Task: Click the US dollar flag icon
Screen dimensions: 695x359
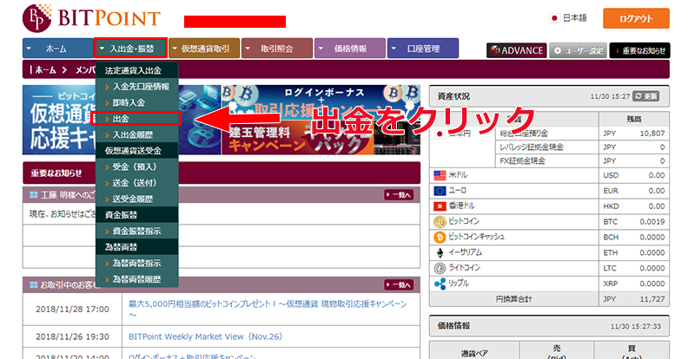Action: [440, 175]
